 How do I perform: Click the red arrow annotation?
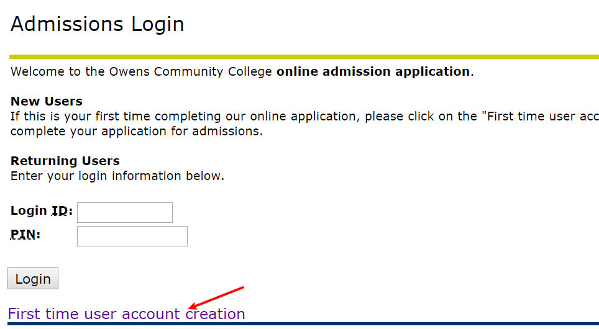click(x=216, y=298)
